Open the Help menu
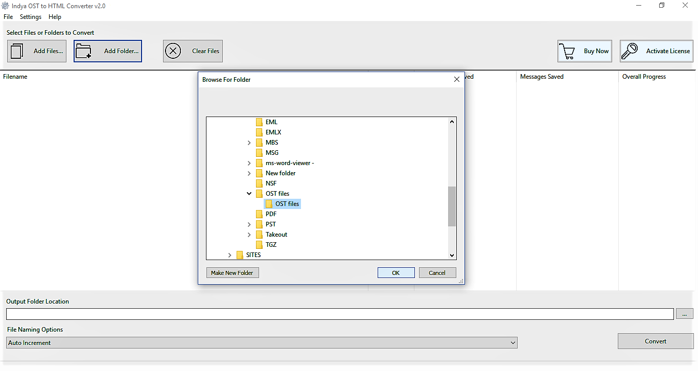Image resolution: width=698 pixels, height=371 pixels. tap(55, 17)
